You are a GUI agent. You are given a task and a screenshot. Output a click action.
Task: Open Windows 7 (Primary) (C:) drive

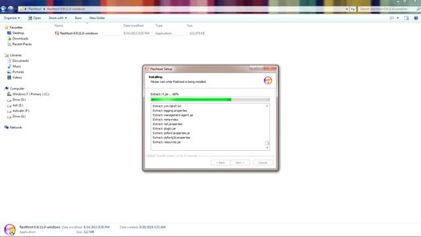pyautogui.click(x=31, y=94)
